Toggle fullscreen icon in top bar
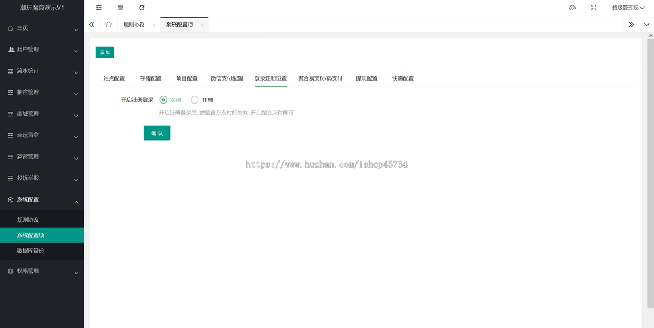Image resolution: width=654 pixels, height=328 pixels. 594,8
